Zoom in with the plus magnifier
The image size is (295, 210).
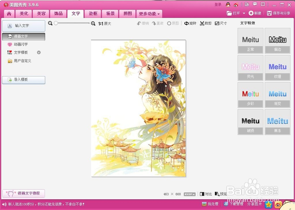point(93,23)
